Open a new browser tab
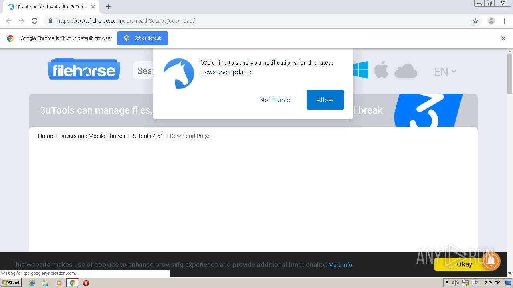 (108, 7)
